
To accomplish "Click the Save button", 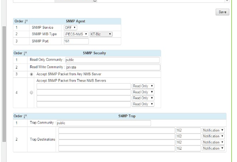I will tap(223, 12).
